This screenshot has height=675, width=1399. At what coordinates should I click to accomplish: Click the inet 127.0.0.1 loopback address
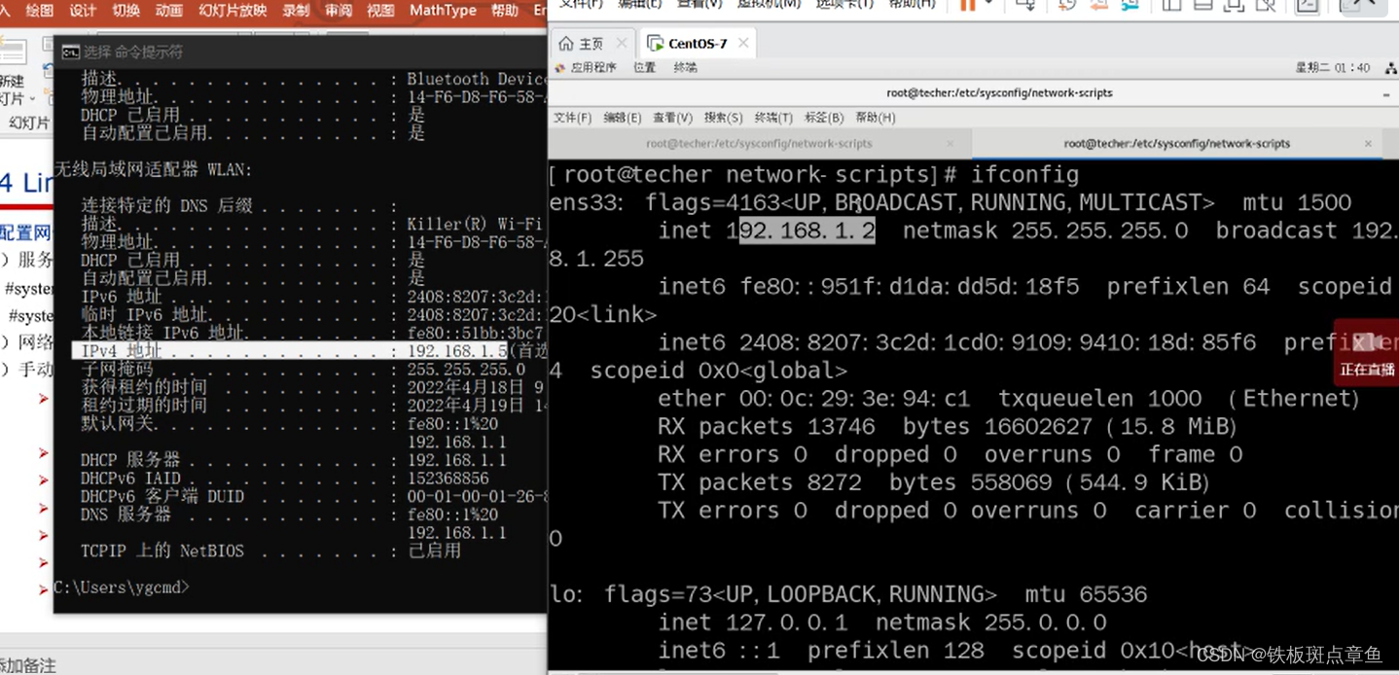753,622
